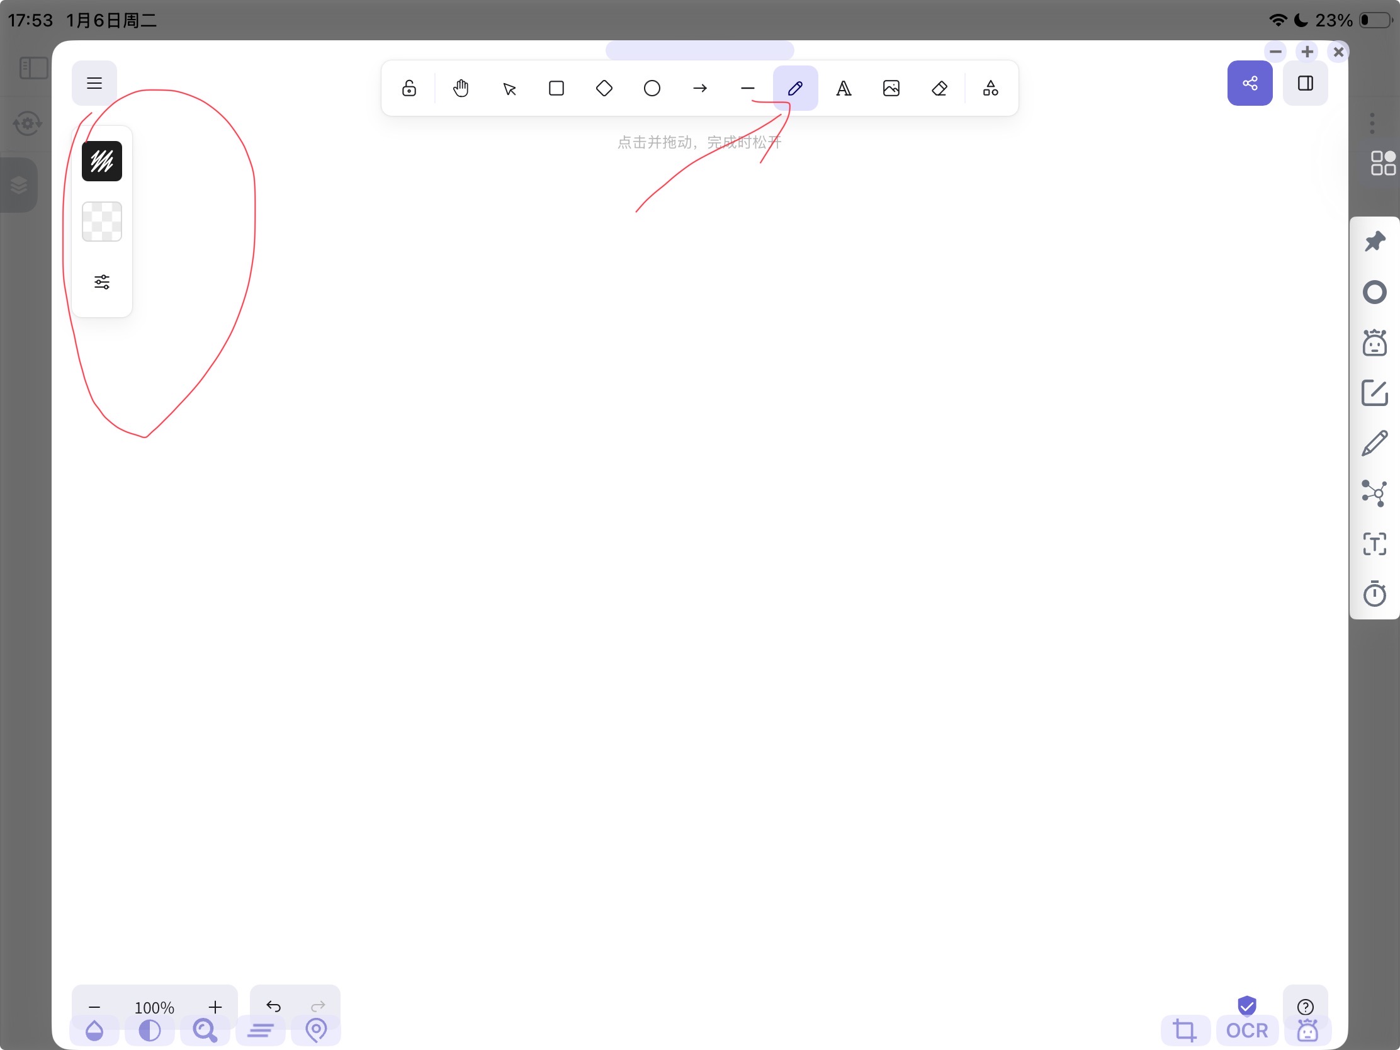Open the black stroke color swatch
1400x1050 pixels.
coord(102,161)
